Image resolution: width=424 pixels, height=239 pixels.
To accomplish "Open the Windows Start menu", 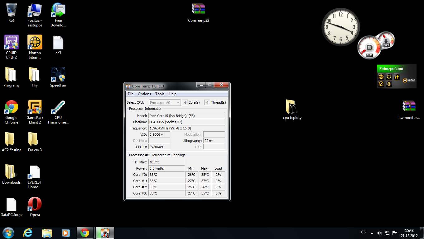I will coord(8,233).
